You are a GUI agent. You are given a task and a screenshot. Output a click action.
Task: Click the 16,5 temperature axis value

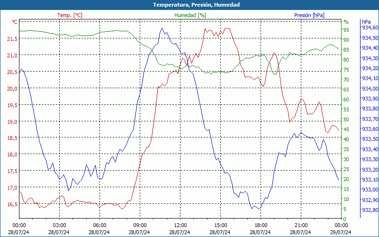click(13, 204)
